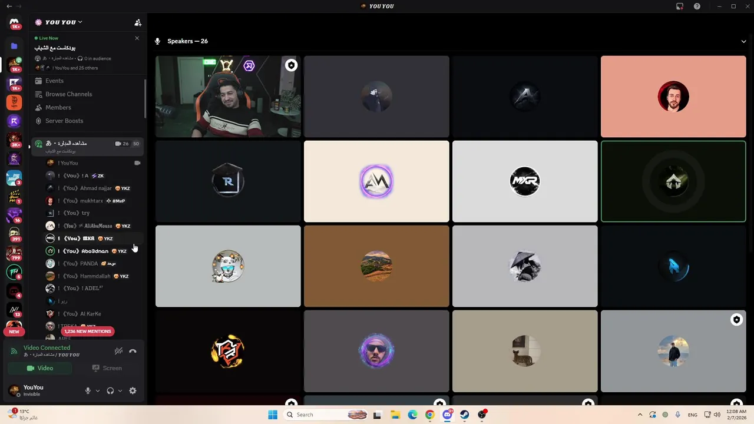Open the Help question mark icon
Screen dimensions: 754x424
click(697, 6)
